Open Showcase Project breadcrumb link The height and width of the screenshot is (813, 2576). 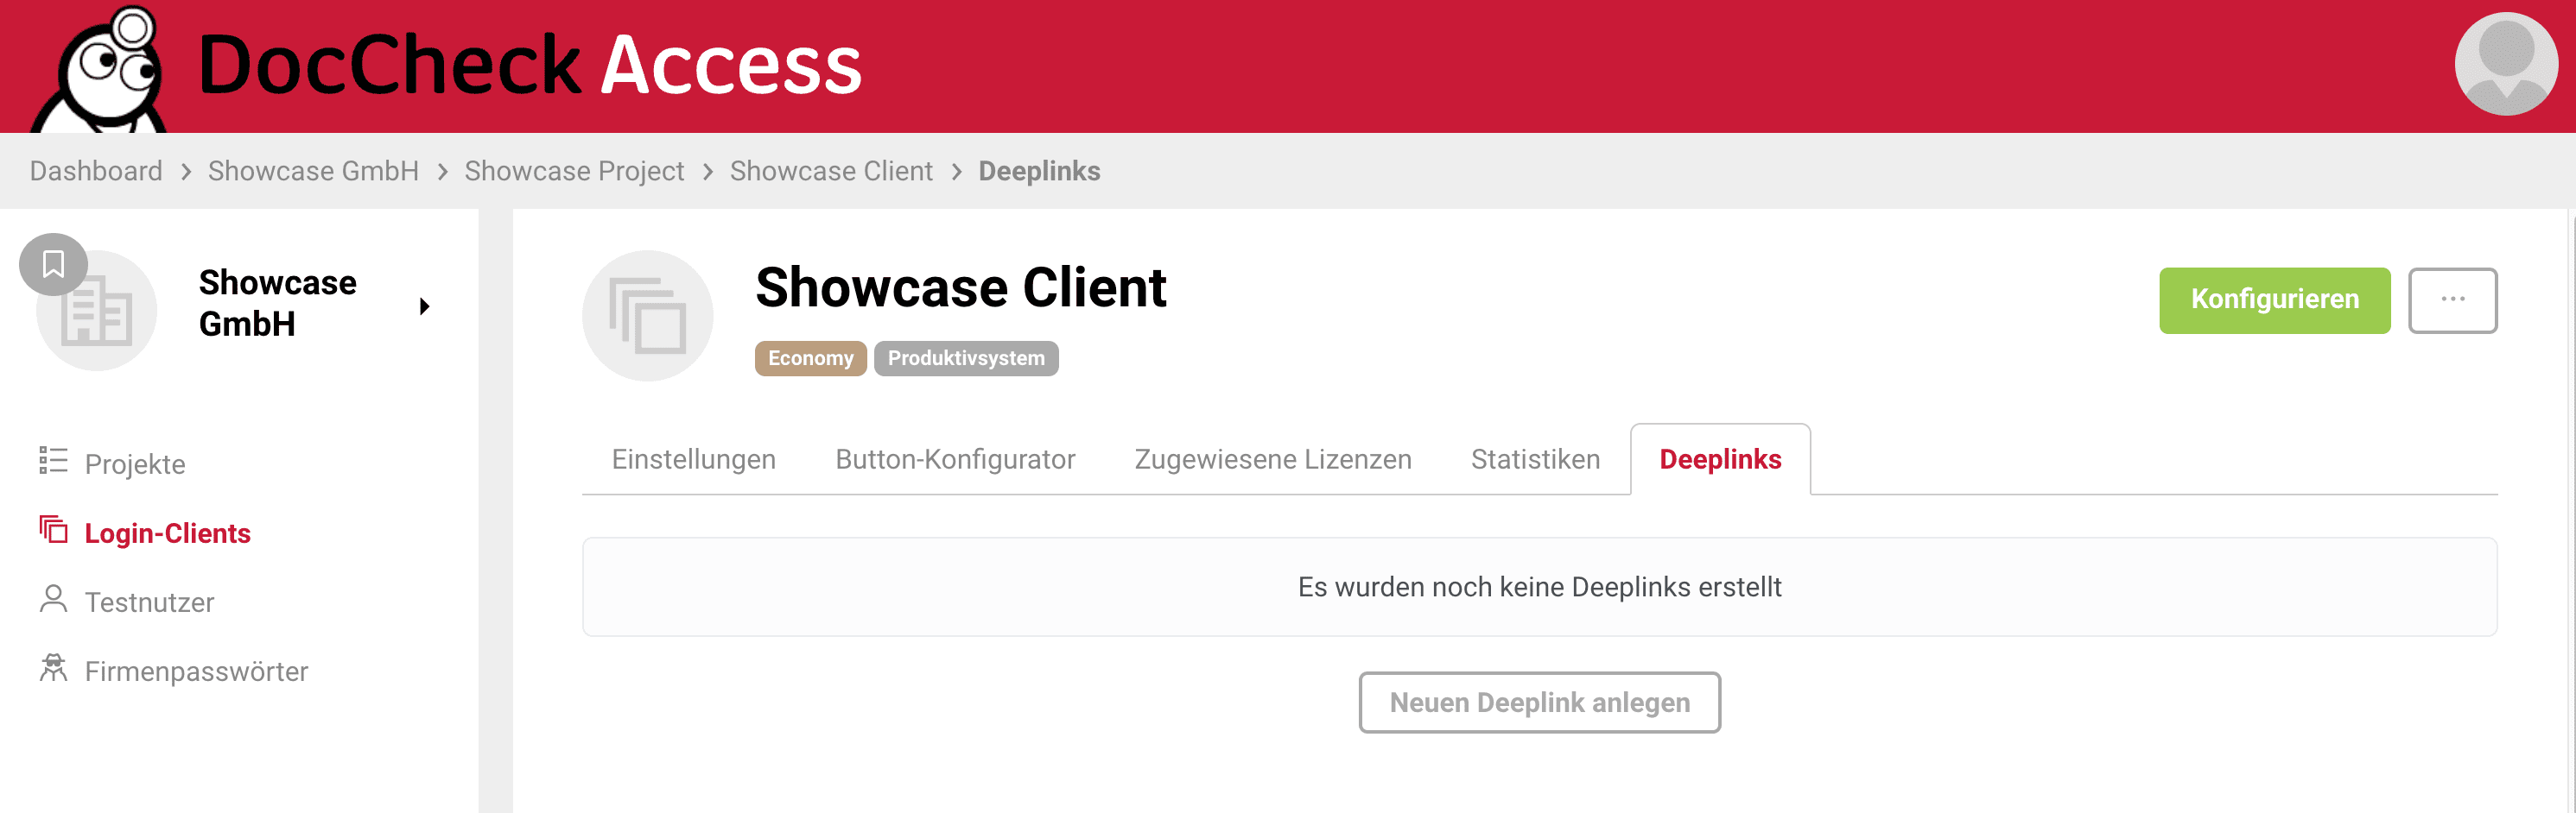(x=574, y=171)
